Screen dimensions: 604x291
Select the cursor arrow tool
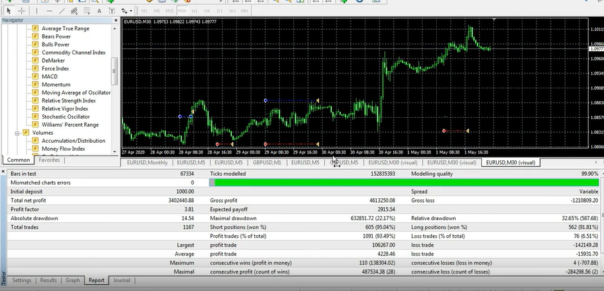[x=7, y=11]
